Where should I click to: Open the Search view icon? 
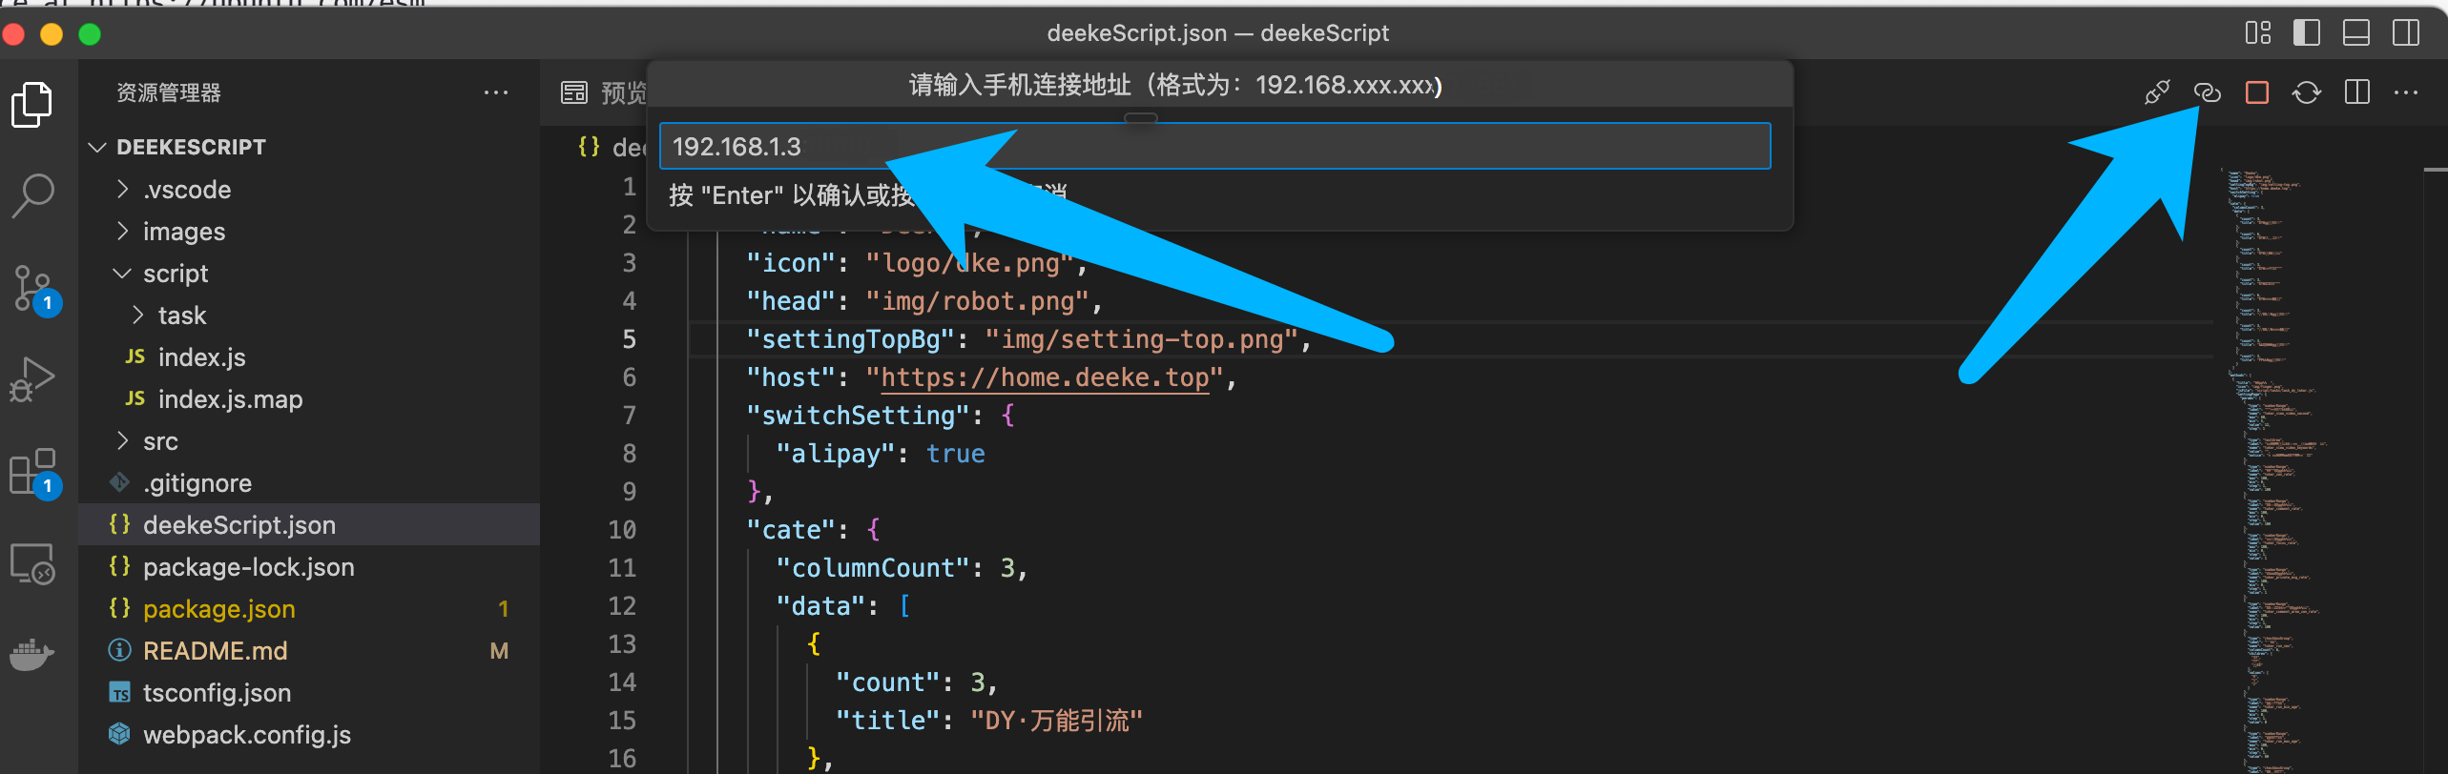point(32,195)
